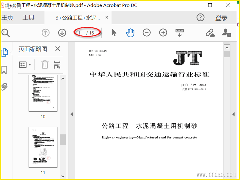Click the page number input field
240x180 pixels.
click(79, 33)
